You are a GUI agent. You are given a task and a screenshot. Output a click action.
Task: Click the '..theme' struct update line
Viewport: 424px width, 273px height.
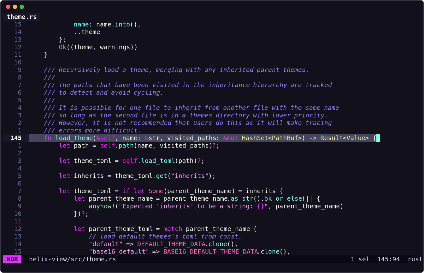(87, 32)
